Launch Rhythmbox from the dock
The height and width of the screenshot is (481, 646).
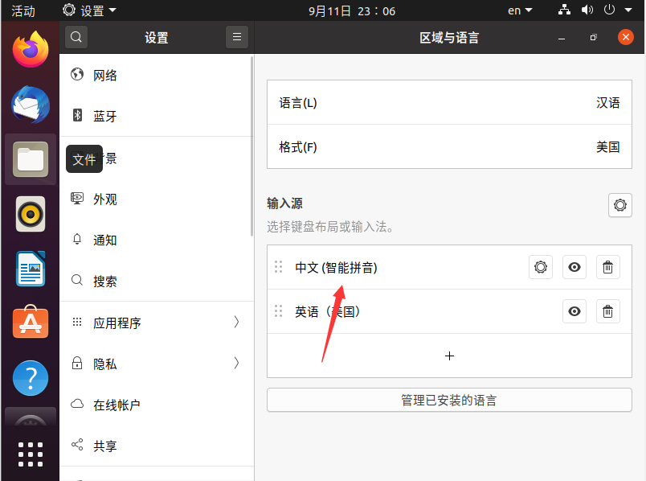click(31, 214)
